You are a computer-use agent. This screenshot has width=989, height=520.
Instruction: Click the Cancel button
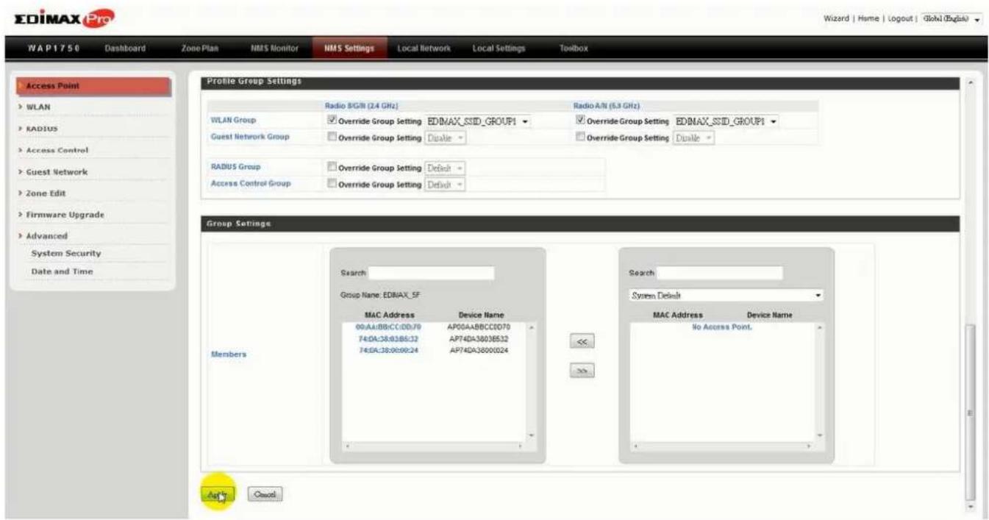(x=265, y=494)
